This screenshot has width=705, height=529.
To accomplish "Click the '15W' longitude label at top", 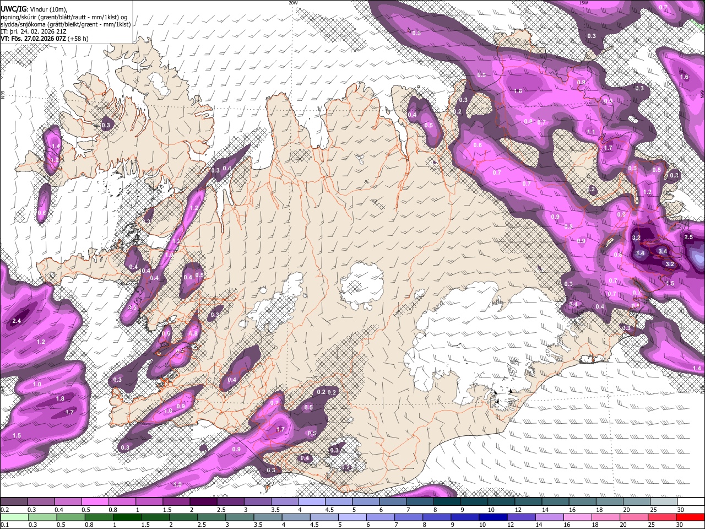I will click(x=583, y=3).
